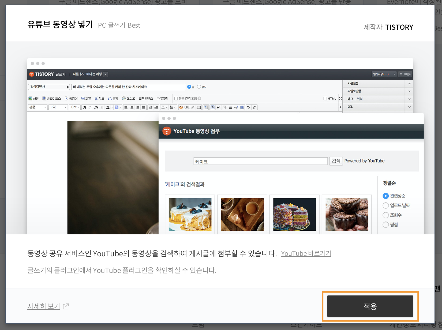Select the rainbow layer cake thumbnail

[x=294, y=214]
